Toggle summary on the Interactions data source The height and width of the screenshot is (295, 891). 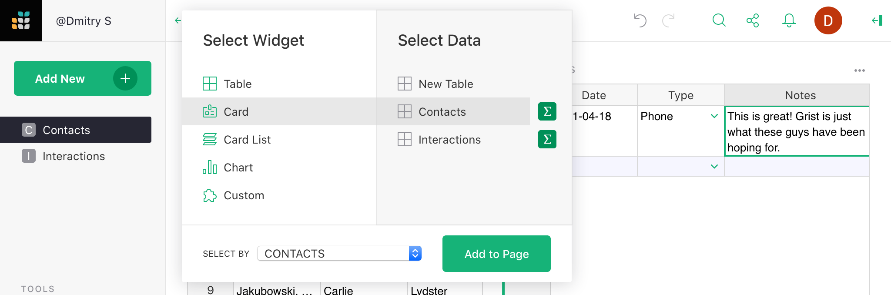547,140
